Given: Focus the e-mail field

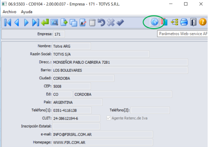Looking at the screenshot, I should coord(103,134).
